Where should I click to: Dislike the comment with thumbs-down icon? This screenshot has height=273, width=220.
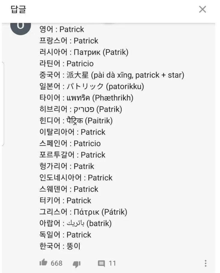(76, 264)
